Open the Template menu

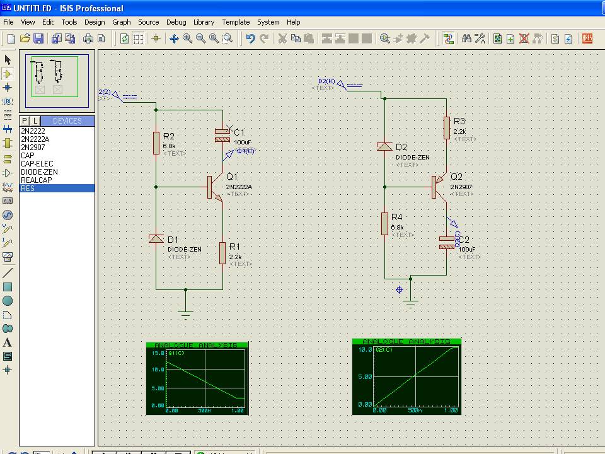tap(236, 22)
